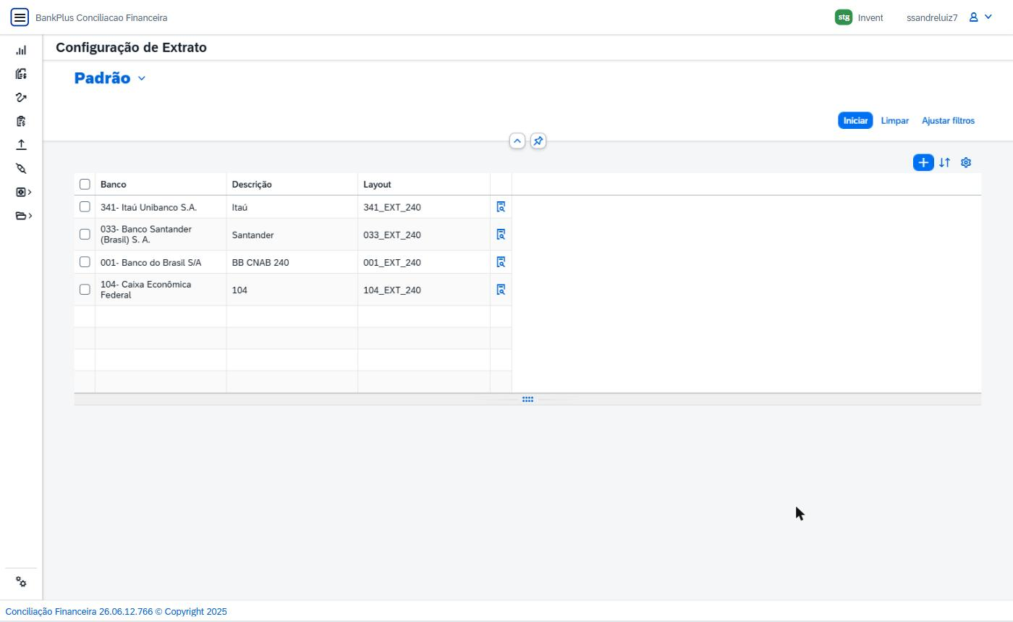The image size is (1013, 622).
Task: Select the 033_EXT_240 layout cell
Action: 424,235
